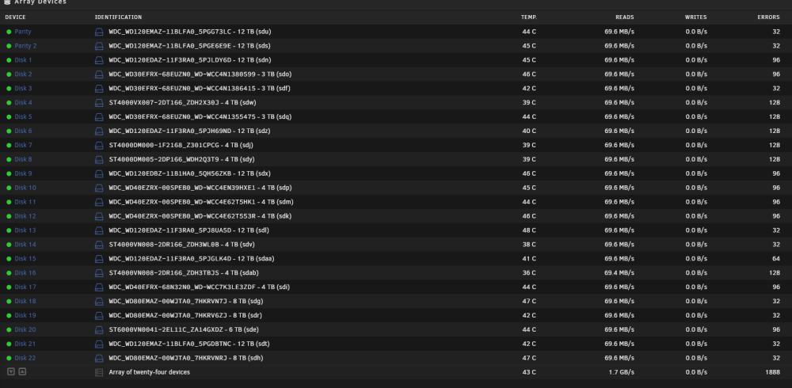Click the IDENTIFICATION column header
This screenshot has height=388, width=792.
click(x=118, y=17)
